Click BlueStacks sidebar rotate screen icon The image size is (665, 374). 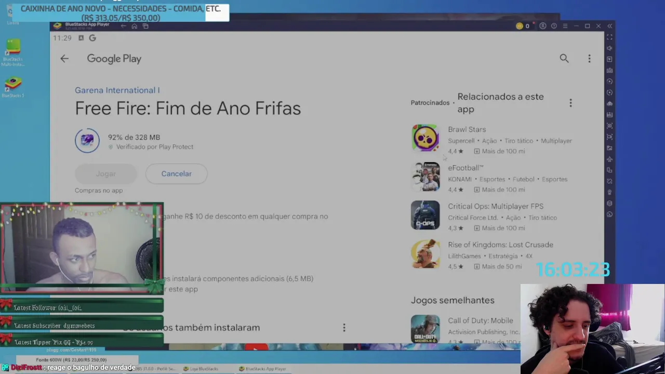(610, 181)
